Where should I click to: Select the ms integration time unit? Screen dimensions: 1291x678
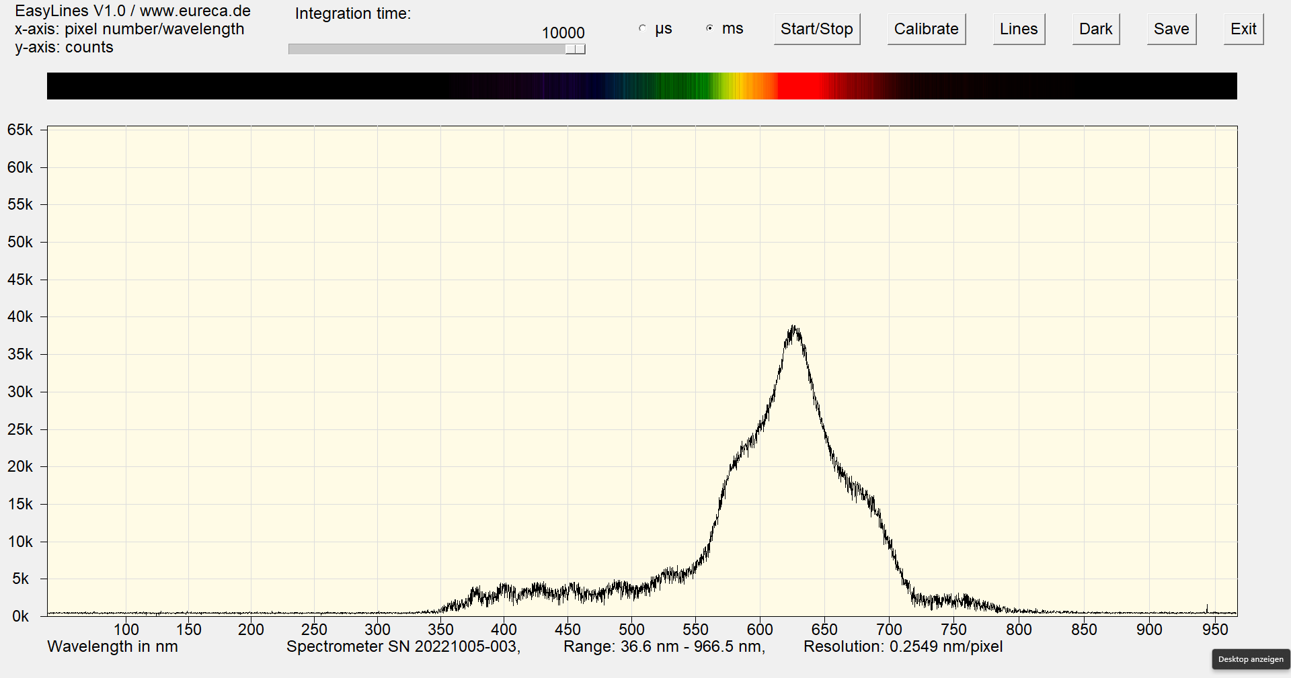pos(710,29)
